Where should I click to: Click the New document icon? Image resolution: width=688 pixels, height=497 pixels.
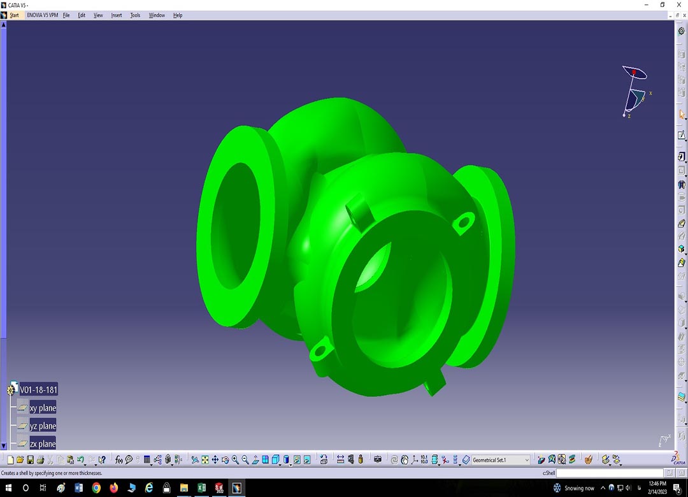(x=10, y=459)
